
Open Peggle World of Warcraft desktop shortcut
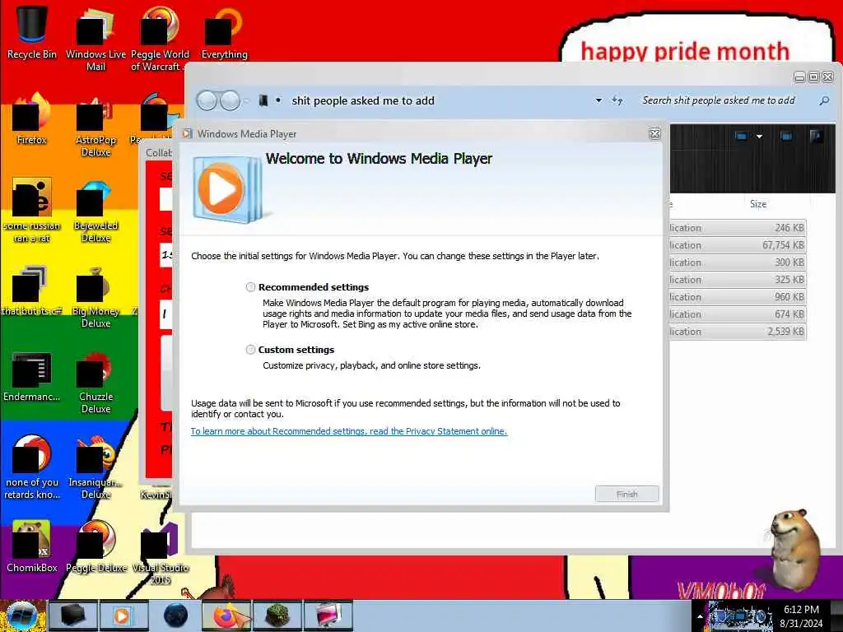(x=160, y=39)
